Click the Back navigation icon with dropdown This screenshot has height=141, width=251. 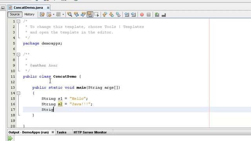49,14
